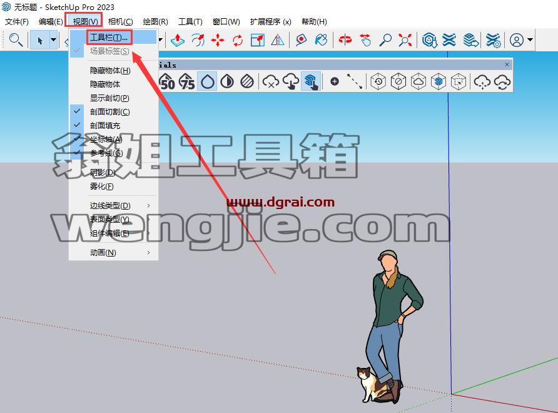Activate the Orbit tool

345,40
